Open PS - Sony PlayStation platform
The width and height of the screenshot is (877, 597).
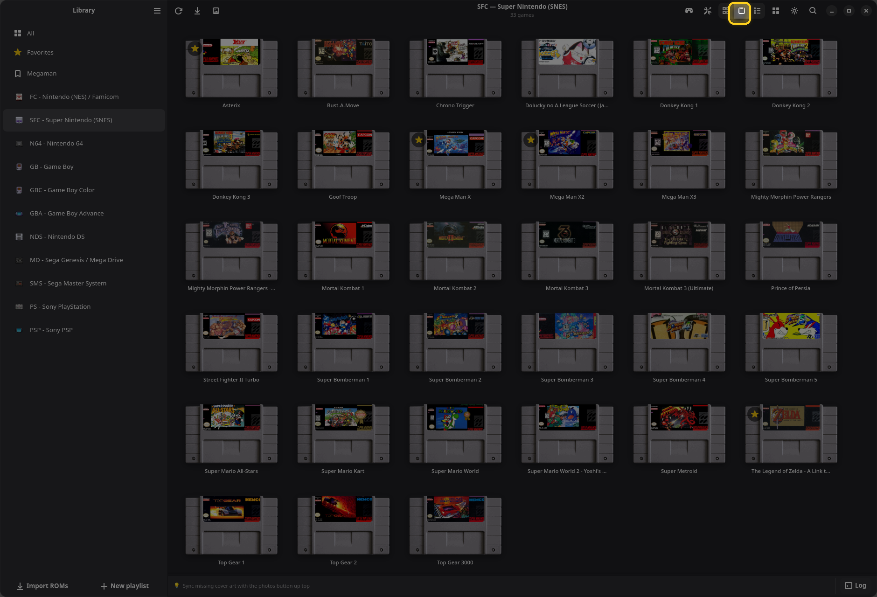[84, 306]
